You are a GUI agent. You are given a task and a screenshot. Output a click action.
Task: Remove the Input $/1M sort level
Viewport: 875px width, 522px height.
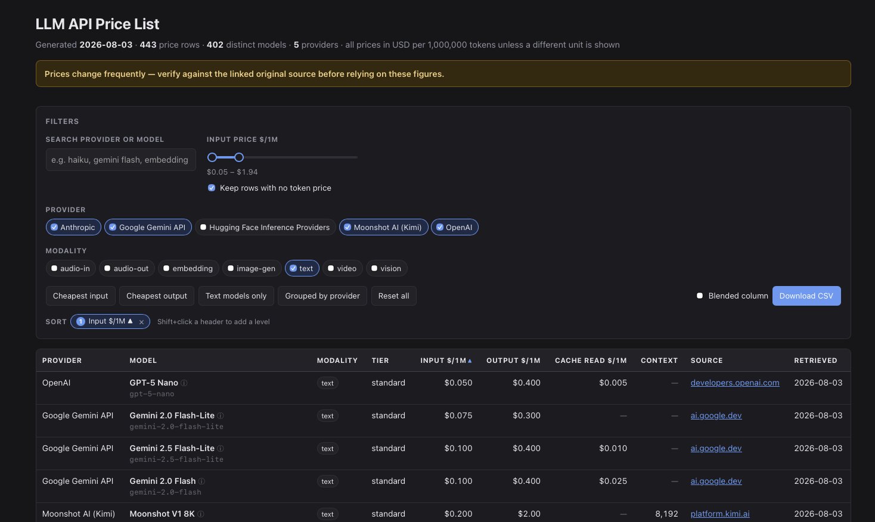click(141, 322)
